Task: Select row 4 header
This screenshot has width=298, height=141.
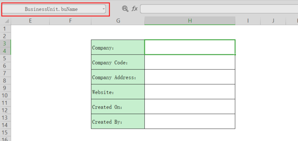Action: (x=5, y=51)
